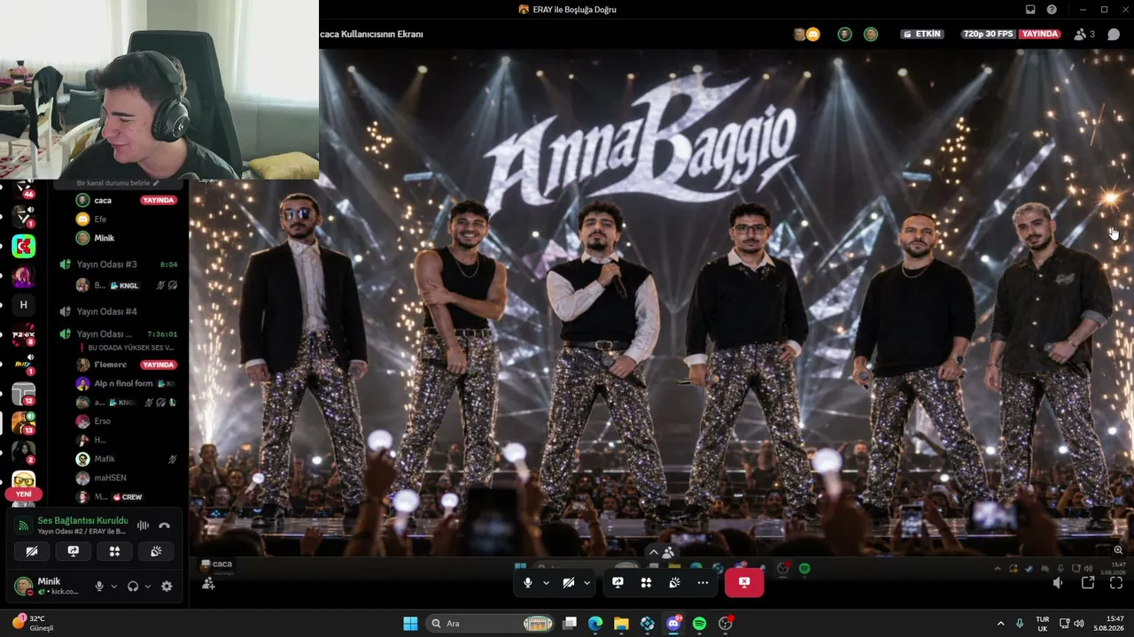Open server icon with 46 badge

point(24,188)
